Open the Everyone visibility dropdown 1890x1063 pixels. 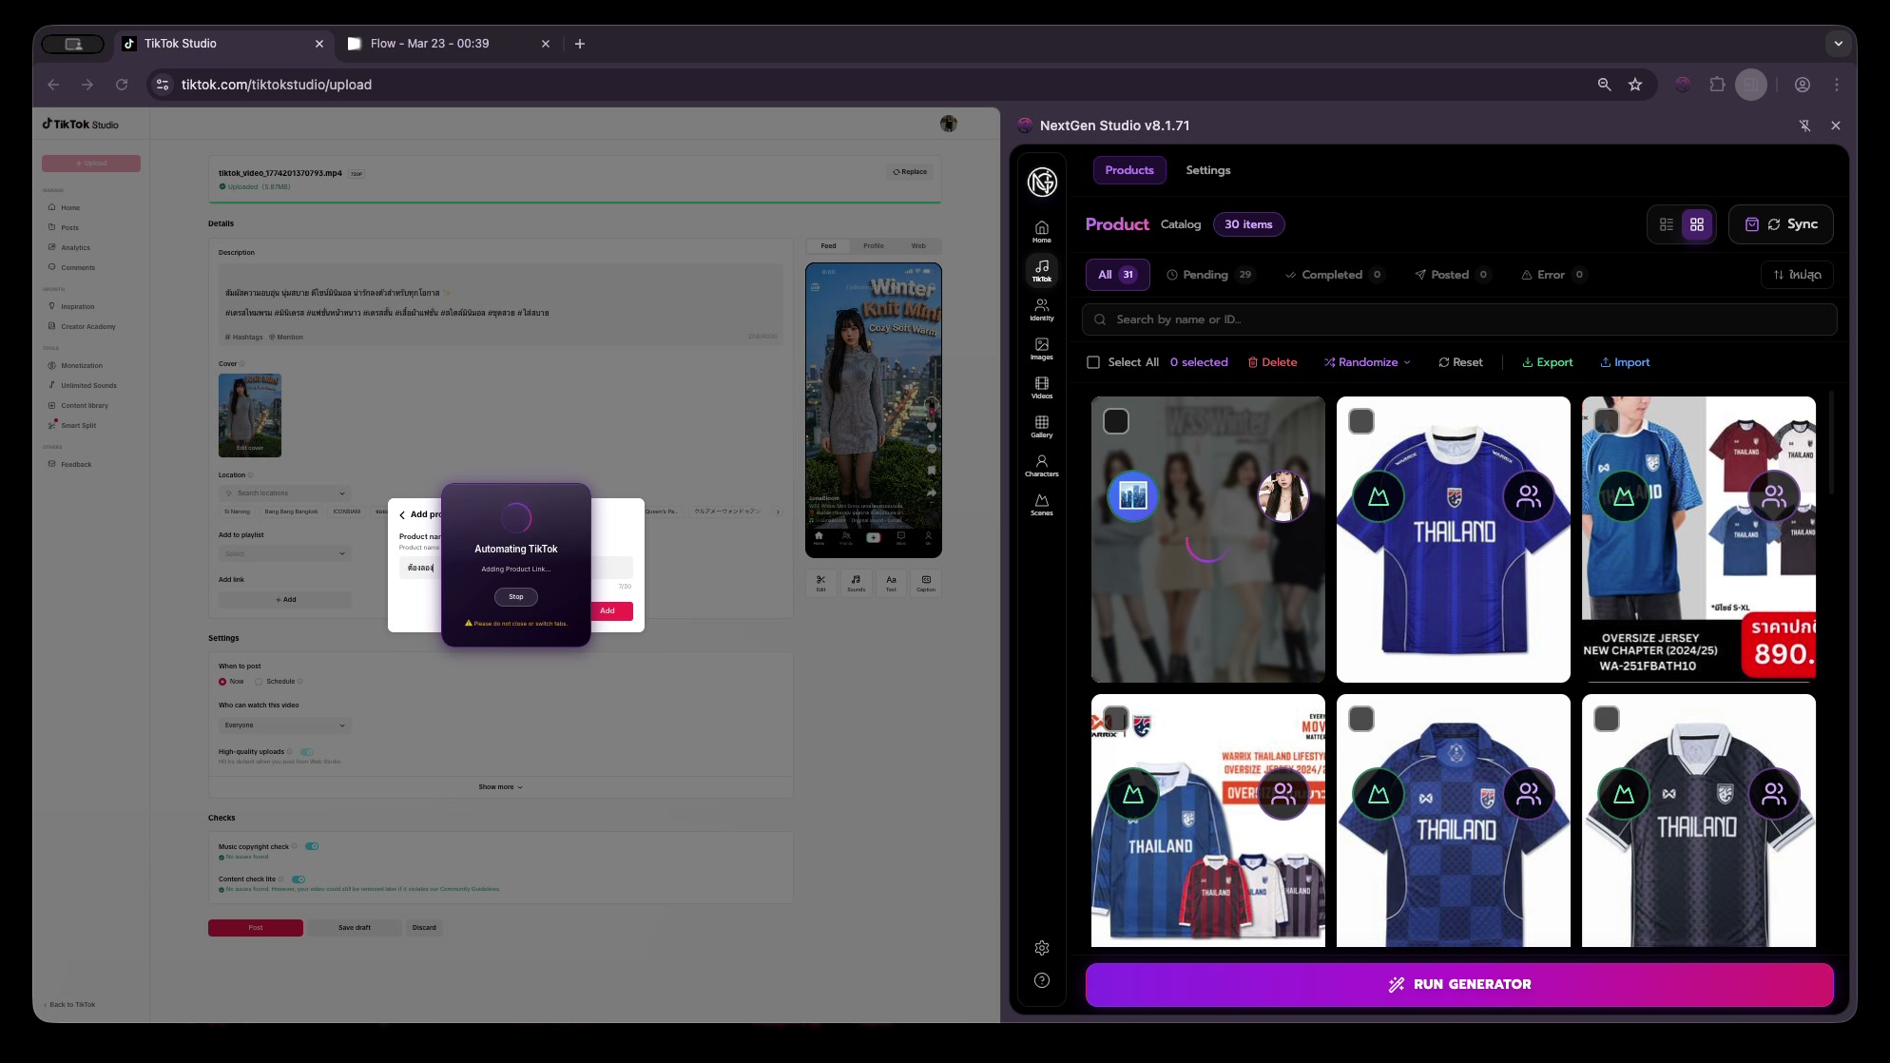(285, 725)
